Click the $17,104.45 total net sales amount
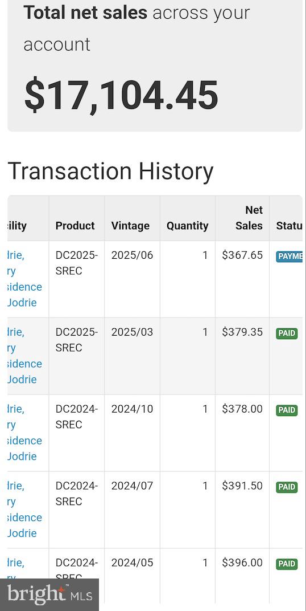Screen dimensions: 306x611 click(121, 96)
